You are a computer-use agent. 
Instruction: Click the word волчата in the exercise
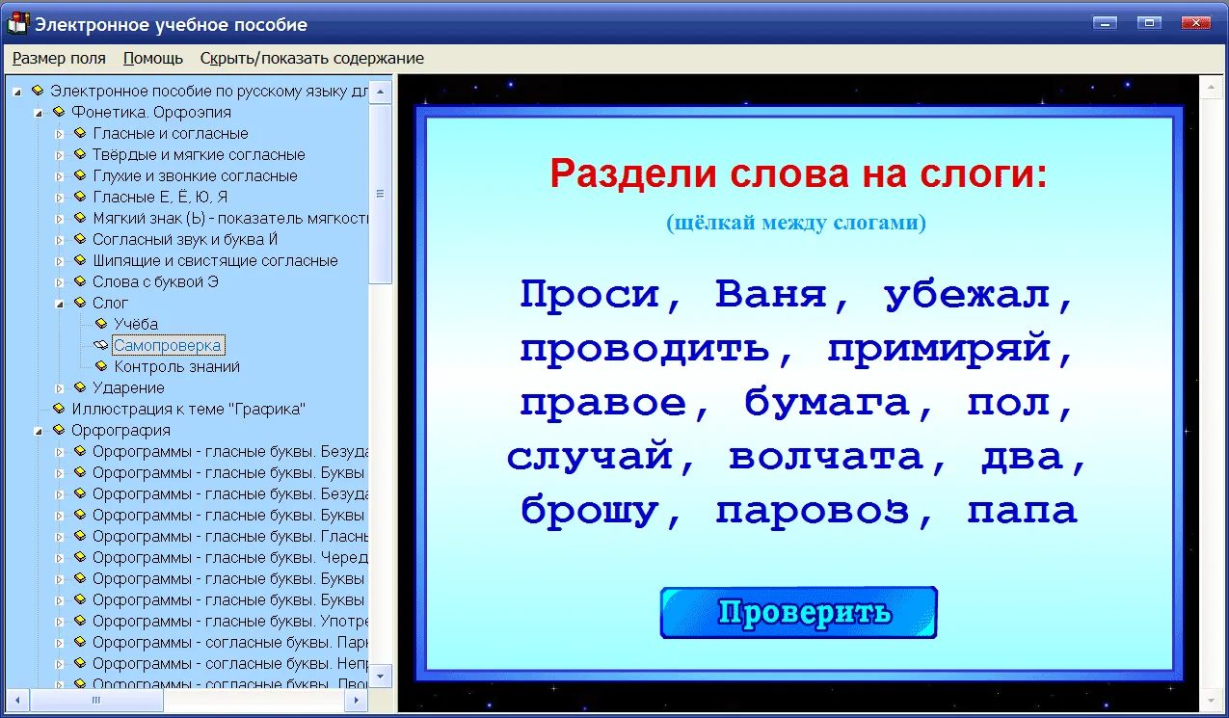coord(827,457)
